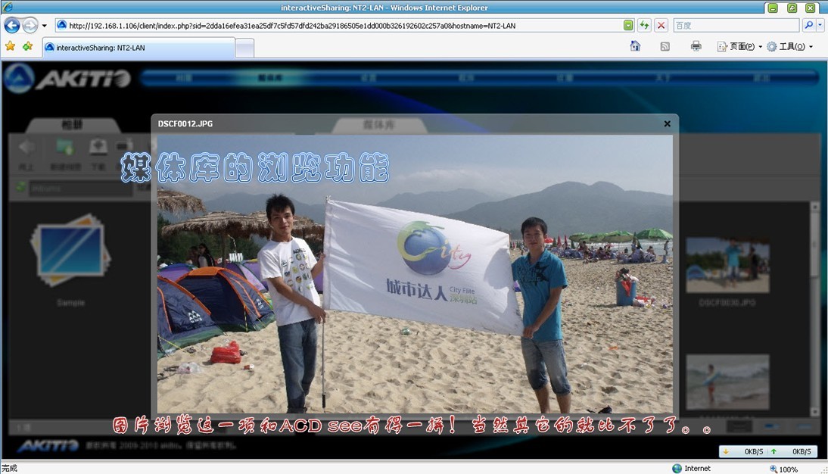Image resolution: width=828 pixels, height=474 pixels.
Task: Print page with printer icon
Action: [696, 46]
